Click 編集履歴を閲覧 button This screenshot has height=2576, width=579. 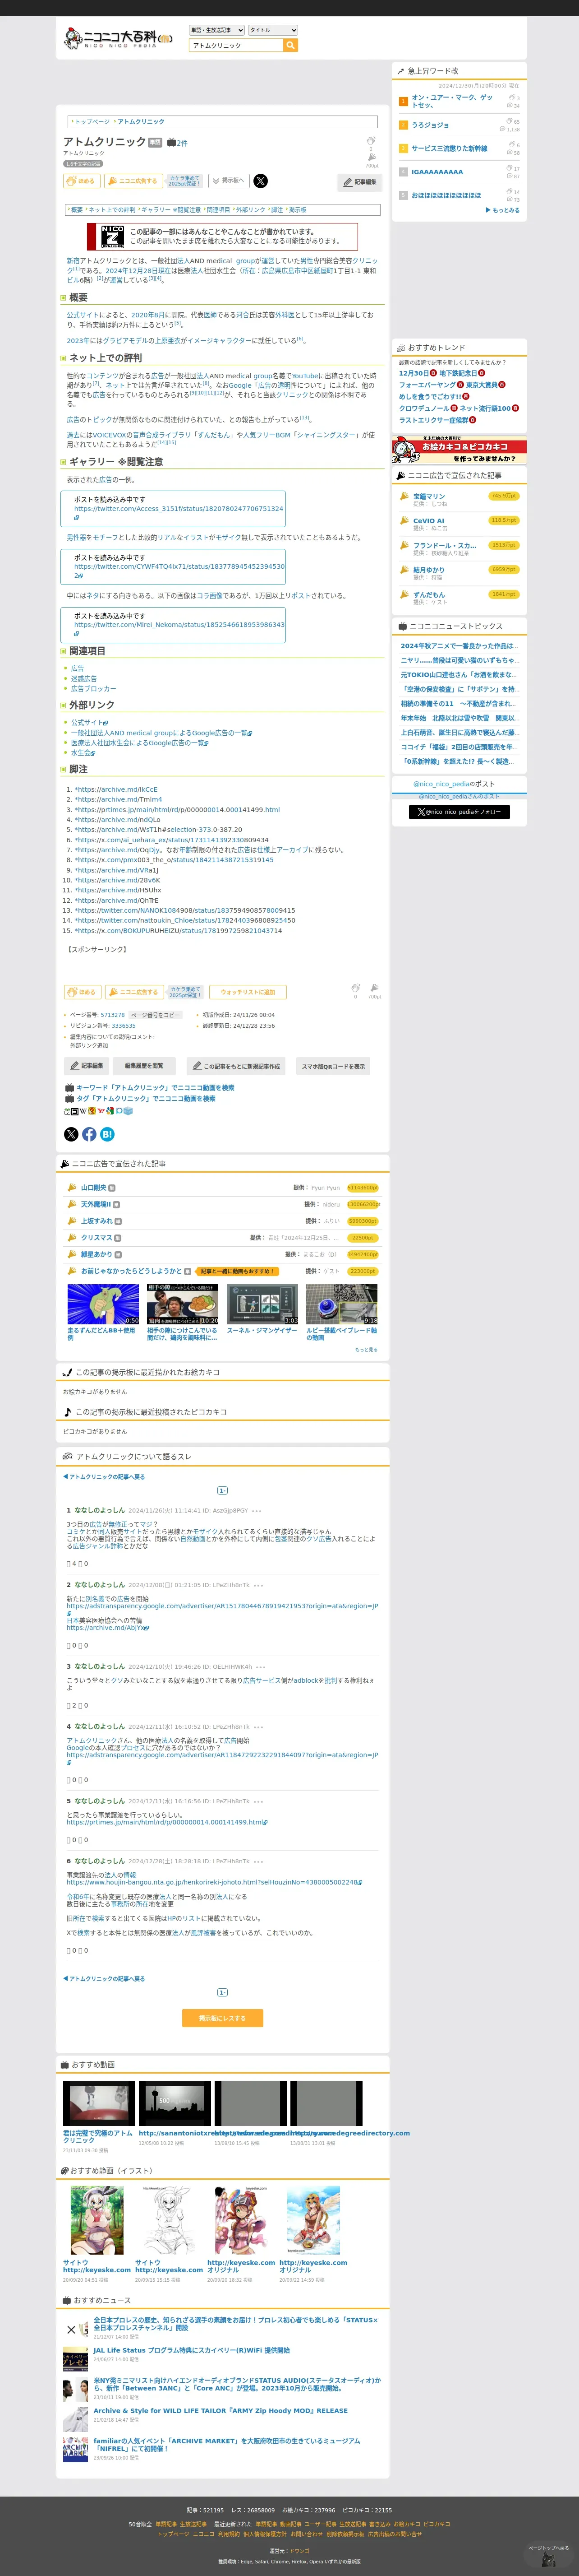(144, 1066)
